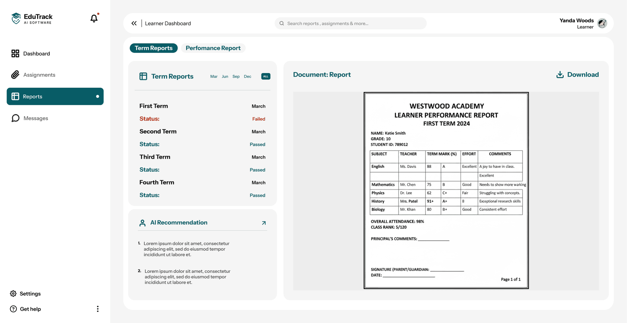This screenshot has height=323, width=627.
Task: Click the Reports panel icon in sidebar
Action: point(15,96)
